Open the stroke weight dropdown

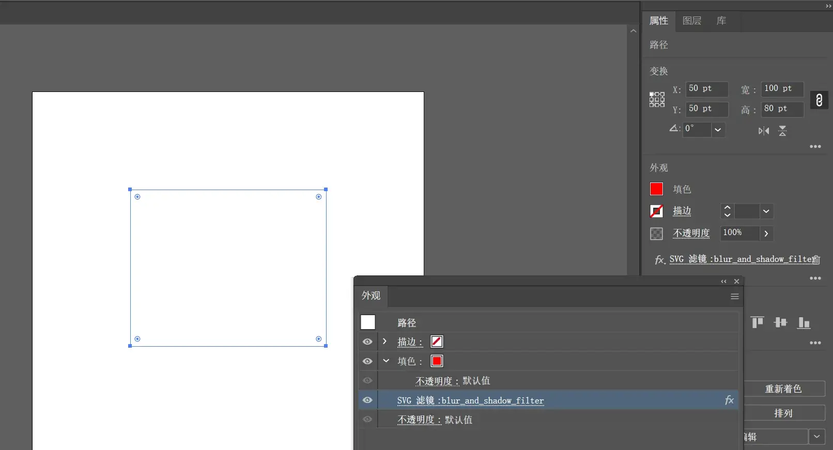click(x=766, y=211)
